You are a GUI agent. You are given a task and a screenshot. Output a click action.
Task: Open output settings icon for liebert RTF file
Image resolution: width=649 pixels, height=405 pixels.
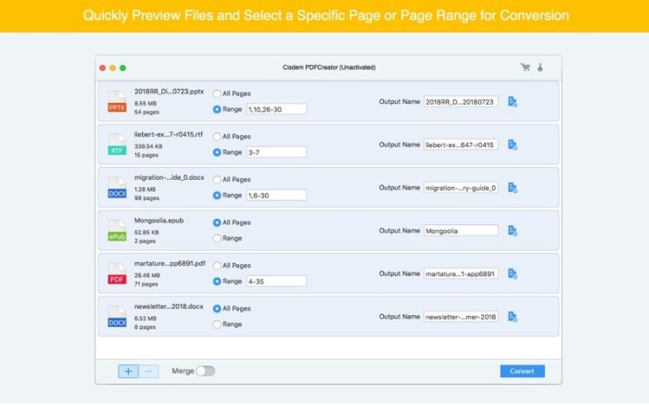click(x=512, y=145)
